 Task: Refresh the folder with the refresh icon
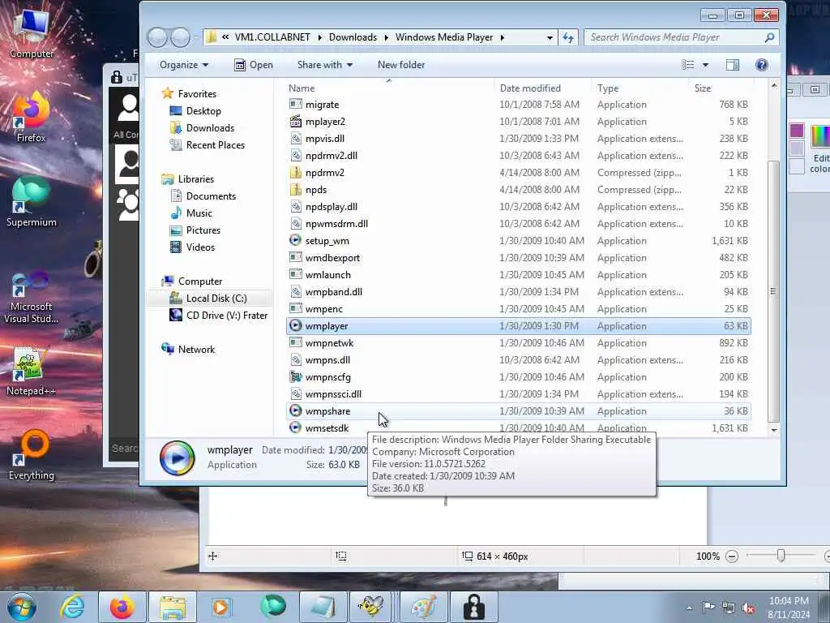click(568, 37)
